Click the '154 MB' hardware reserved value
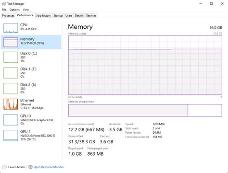This screenshot has width=228, height=173. (157, 137)
